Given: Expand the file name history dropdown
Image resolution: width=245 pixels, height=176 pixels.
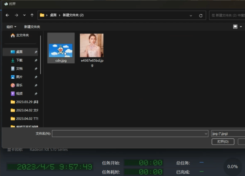Looking at the screenshot, I should (x=206, y=133).
